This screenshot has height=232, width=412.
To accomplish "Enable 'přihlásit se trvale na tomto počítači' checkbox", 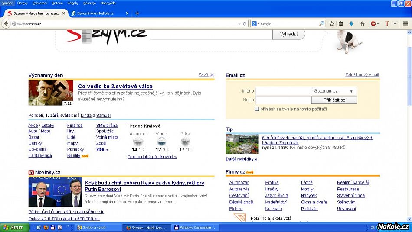I will tap(257, 109).
